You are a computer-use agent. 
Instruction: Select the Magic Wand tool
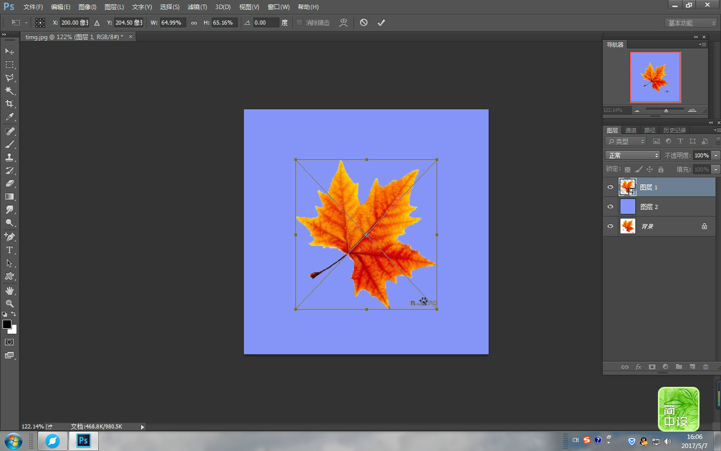pos(10,91)
